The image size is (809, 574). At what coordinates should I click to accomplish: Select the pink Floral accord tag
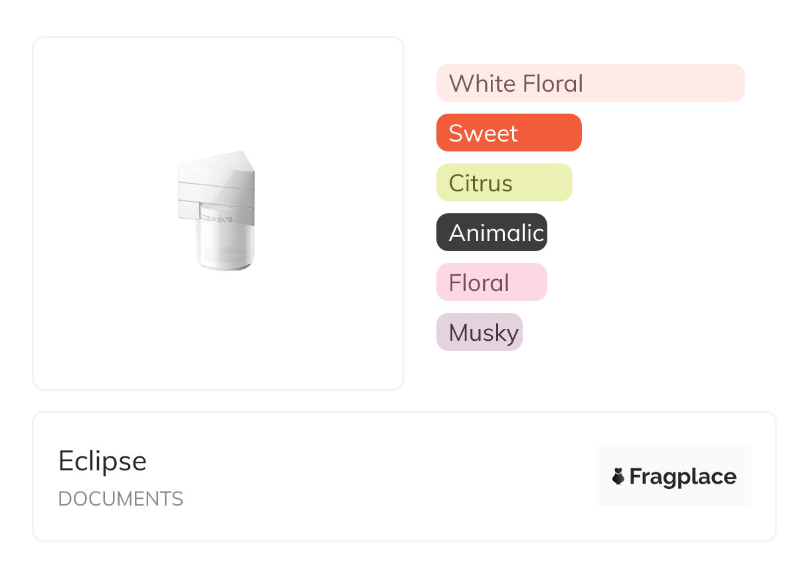[x=492, y=282]
